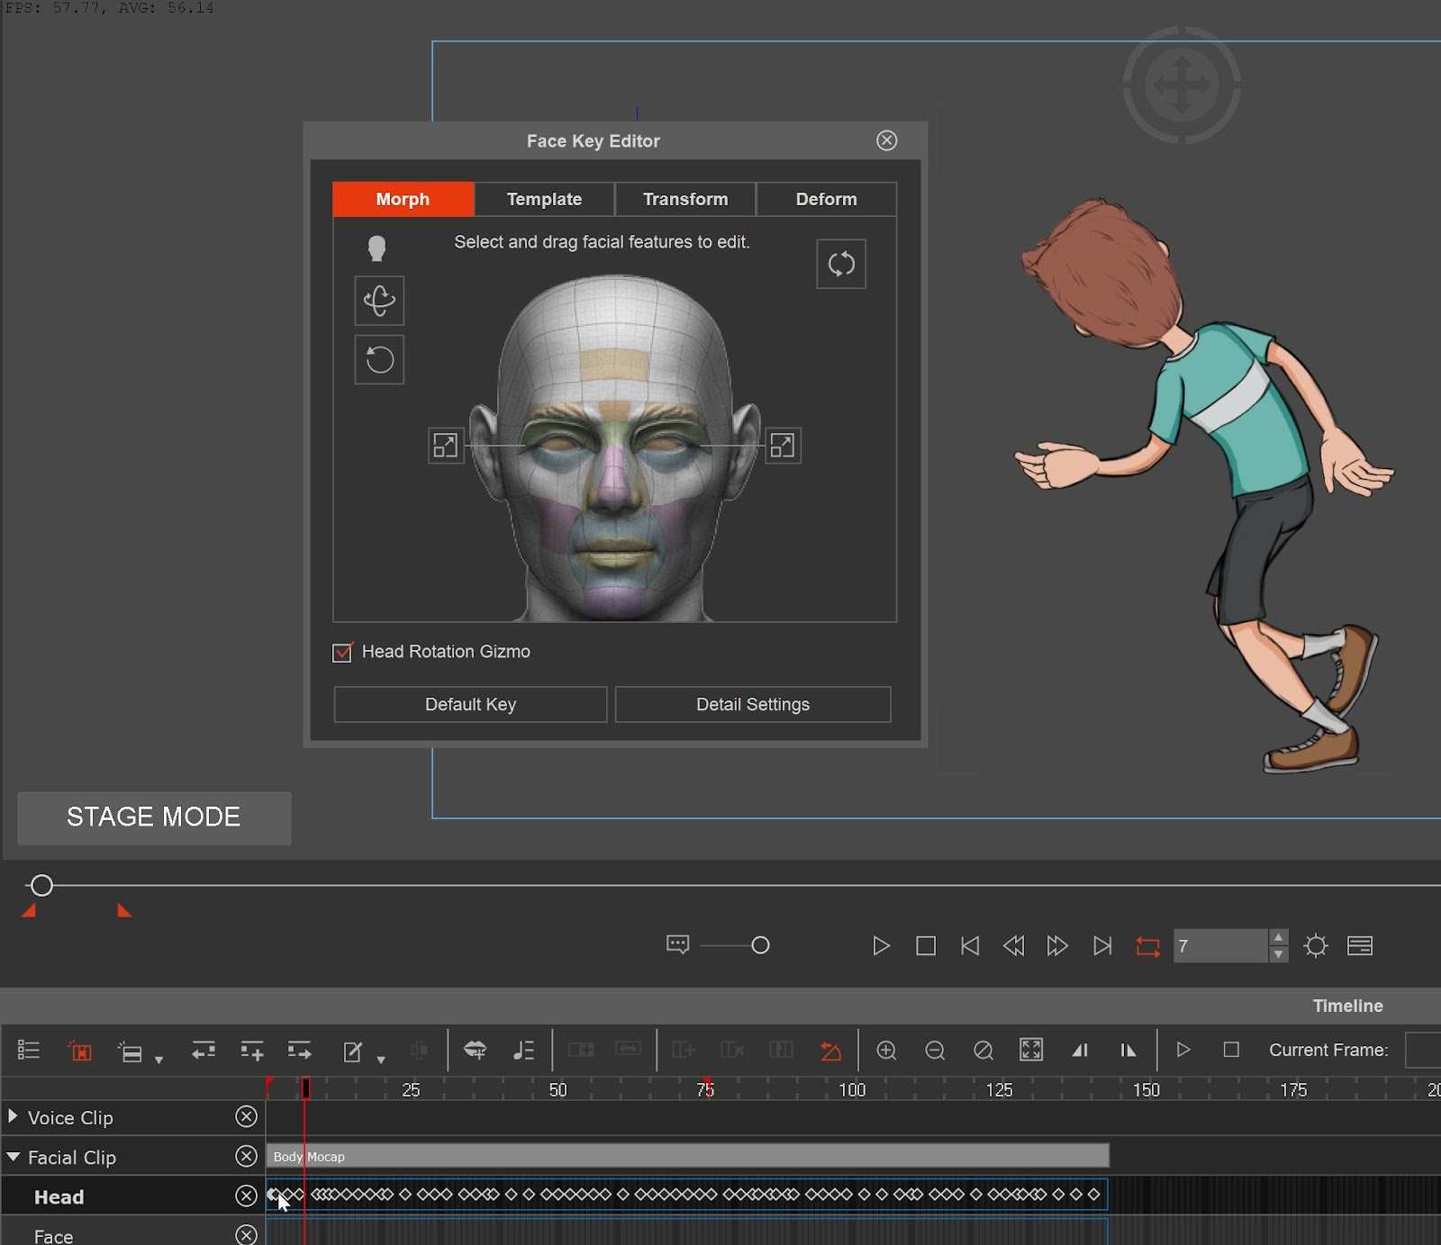Click the playhead handle on the scrub slider
This screenshot has height=1245, width=1441.
click(41, 885)
